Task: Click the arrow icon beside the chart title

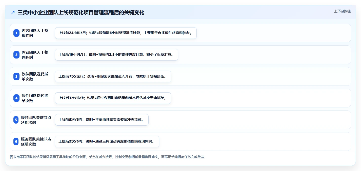Action: click(x=13, y=13)
